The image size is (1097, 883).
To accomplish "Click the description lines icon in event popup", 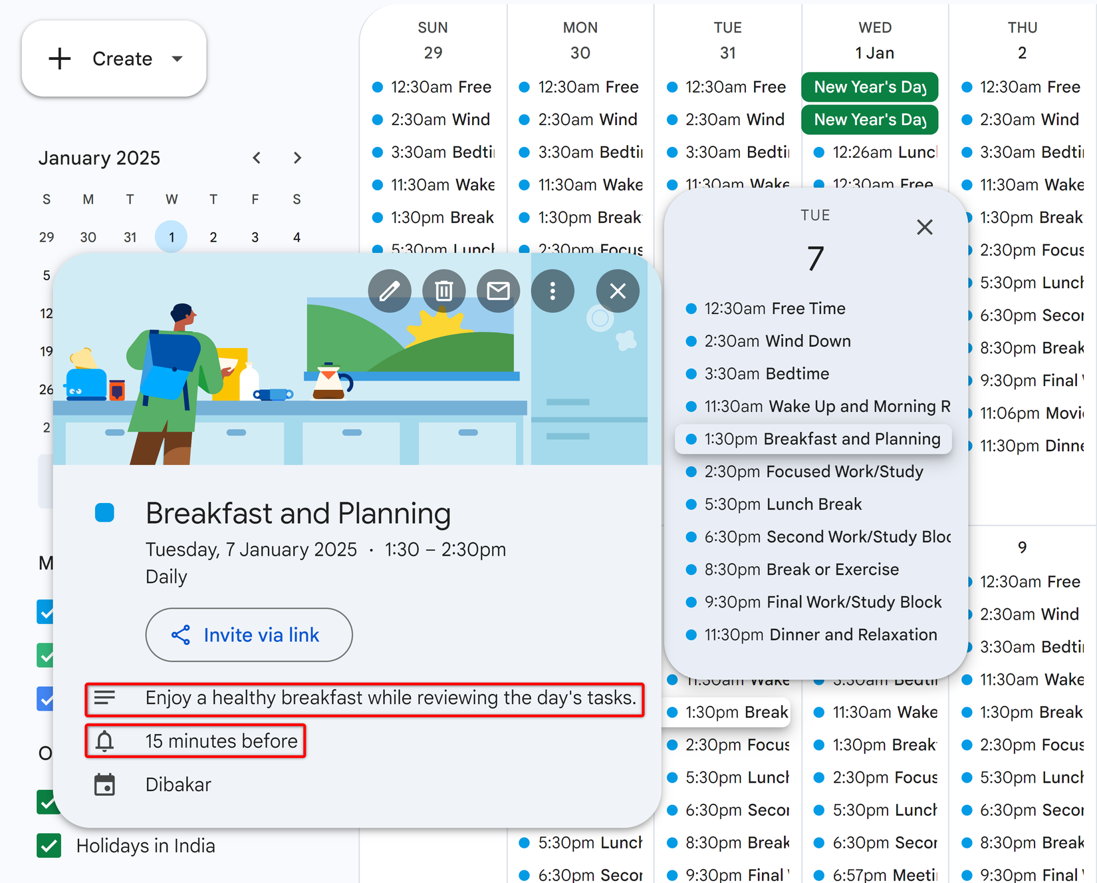I will tap(105, 697).
